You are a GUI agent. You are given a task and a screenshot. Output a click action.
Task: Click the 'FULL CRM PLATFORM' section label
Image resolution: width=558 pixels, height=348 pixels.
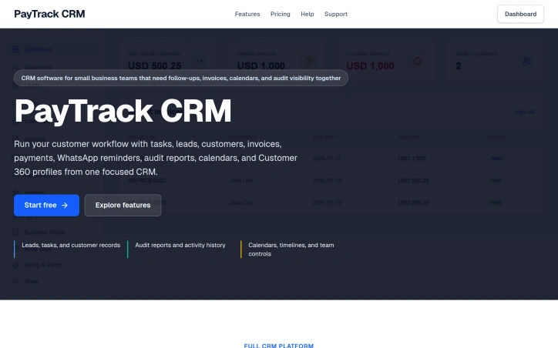(279, 346)
